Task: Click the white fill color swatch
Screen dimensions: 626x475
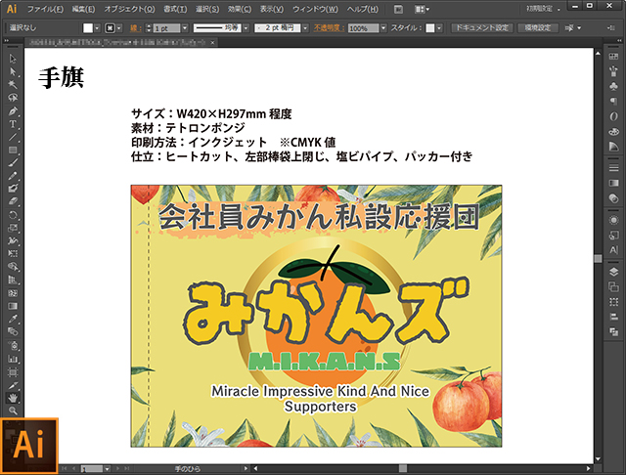Action: point(88,28)
